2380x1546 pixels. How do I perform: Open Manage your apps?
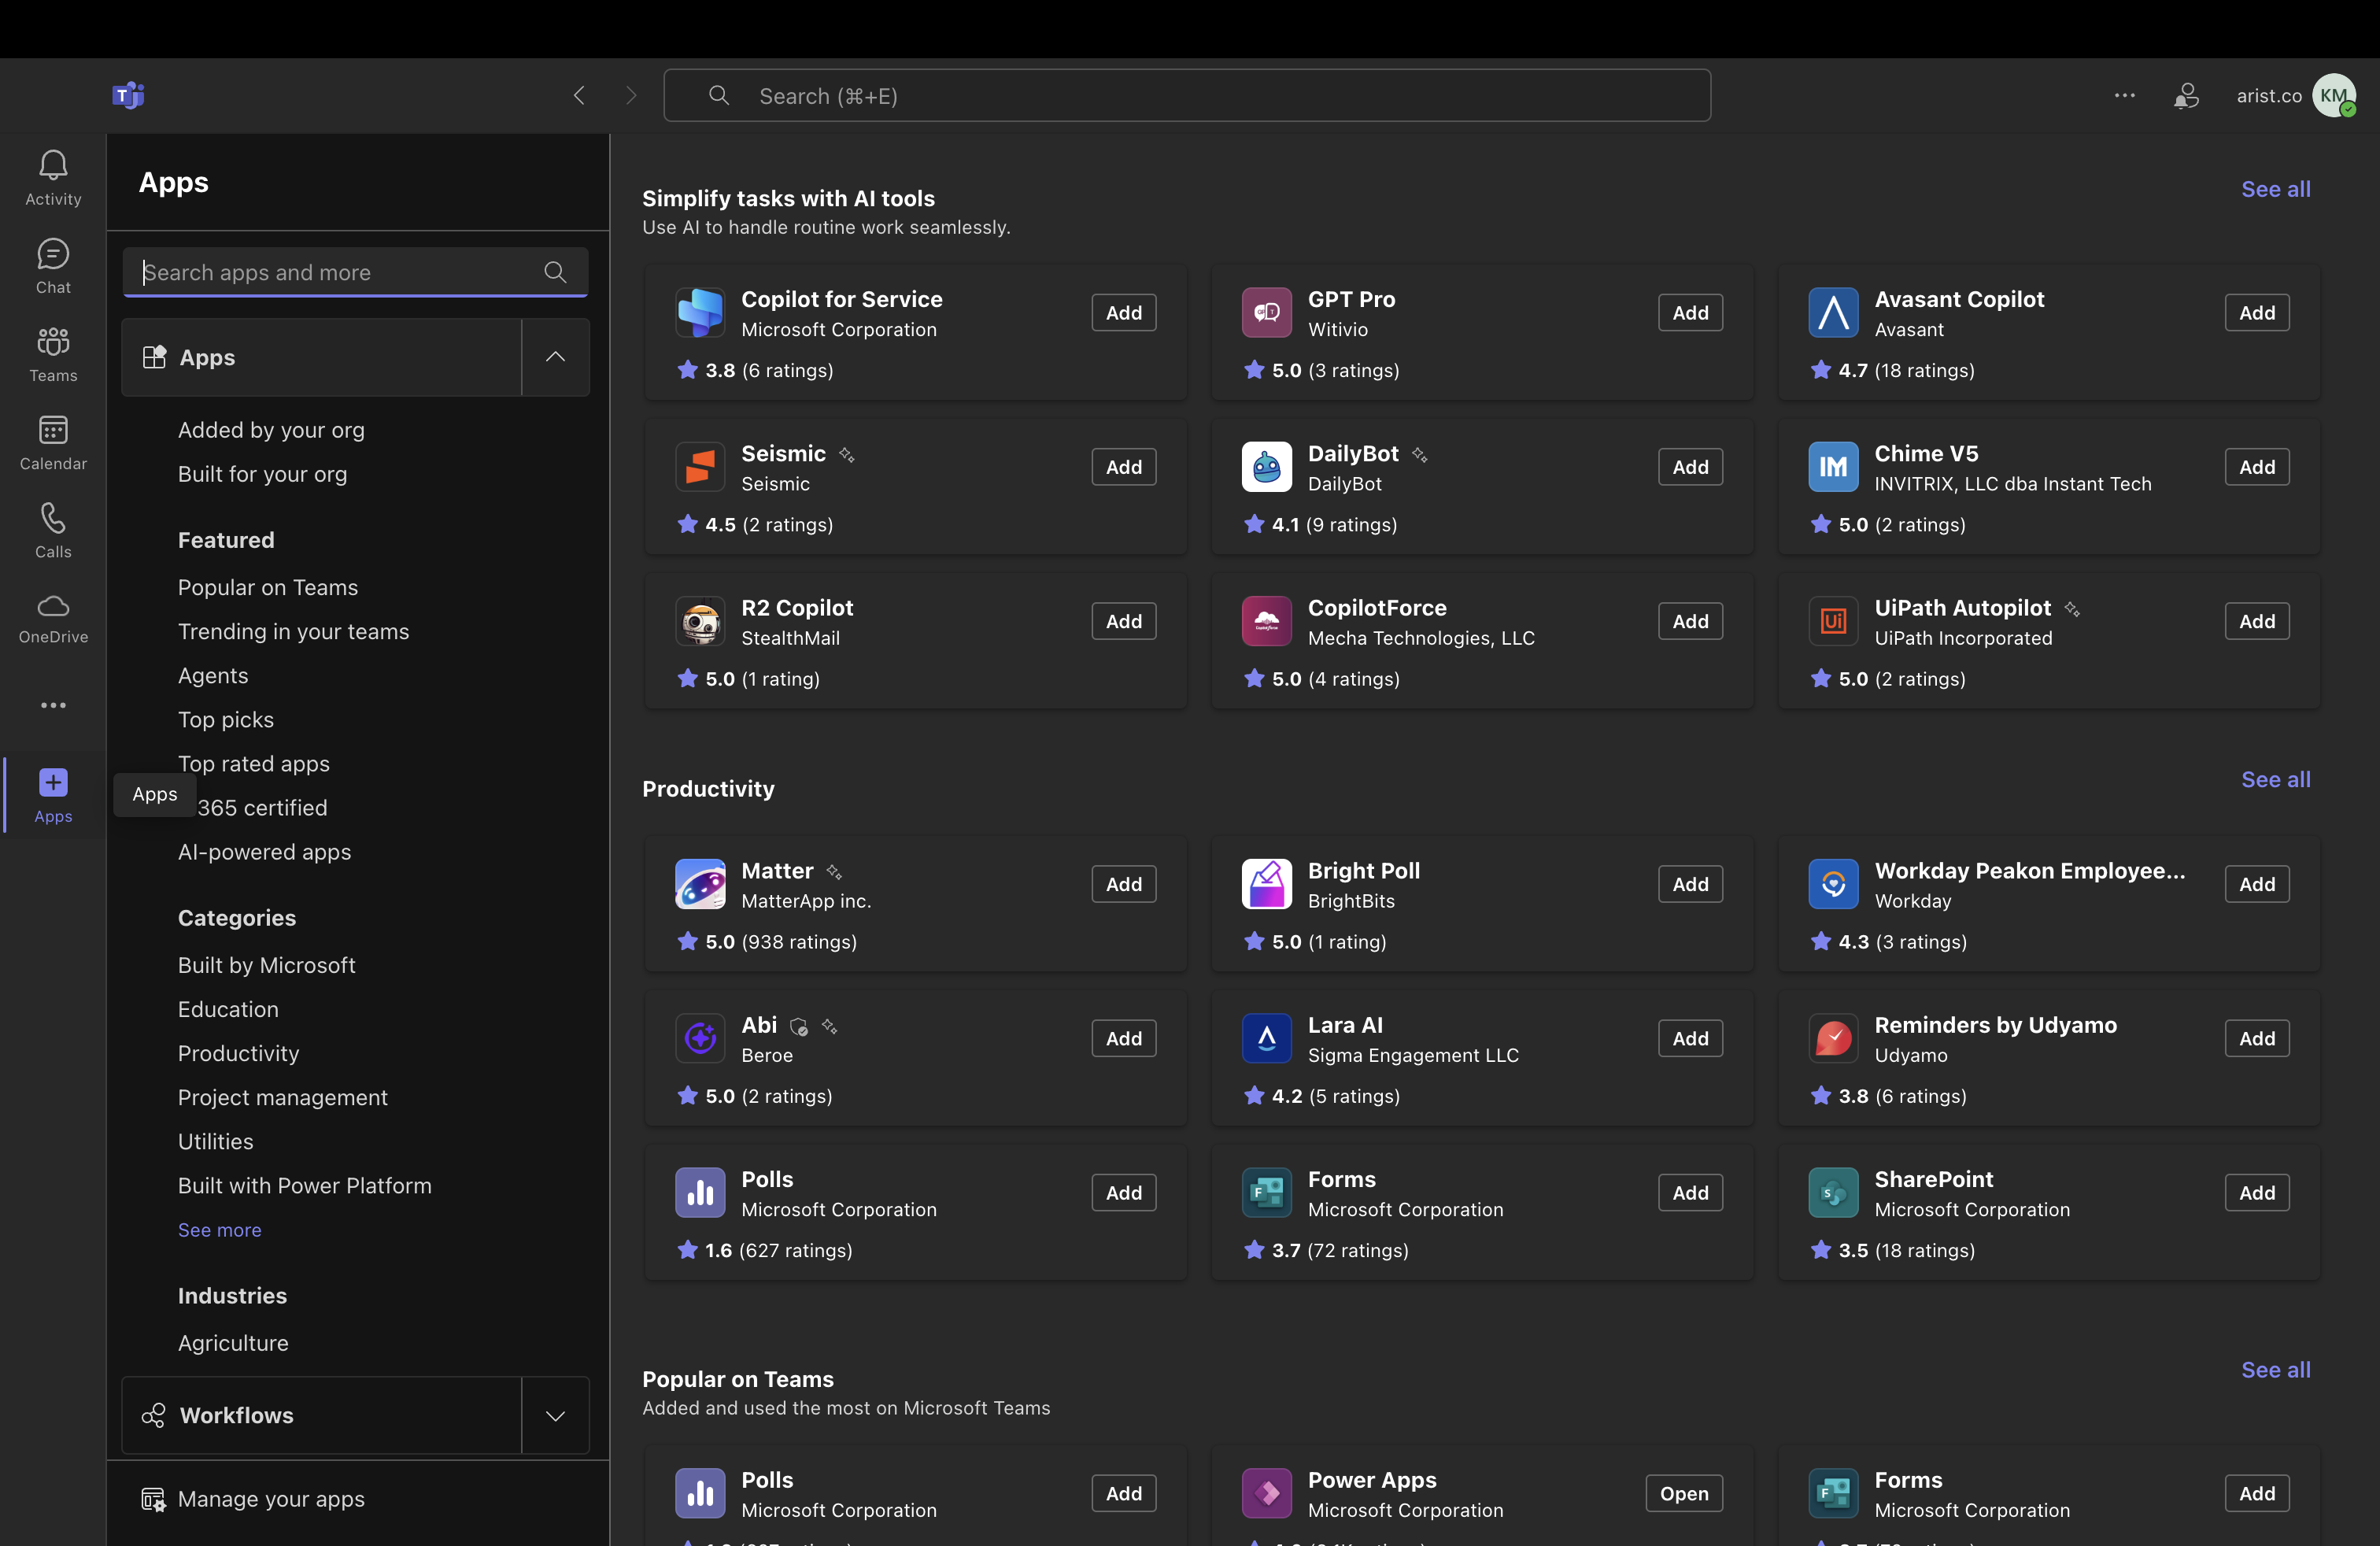pyautogui.click(x=271, y=1499)
